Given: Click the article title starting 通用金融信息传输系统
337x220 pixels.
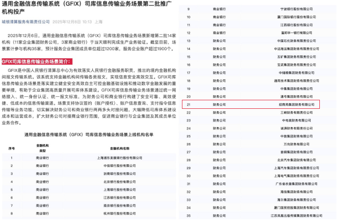Looking at the screenshot, I should [x=87, y=7].
